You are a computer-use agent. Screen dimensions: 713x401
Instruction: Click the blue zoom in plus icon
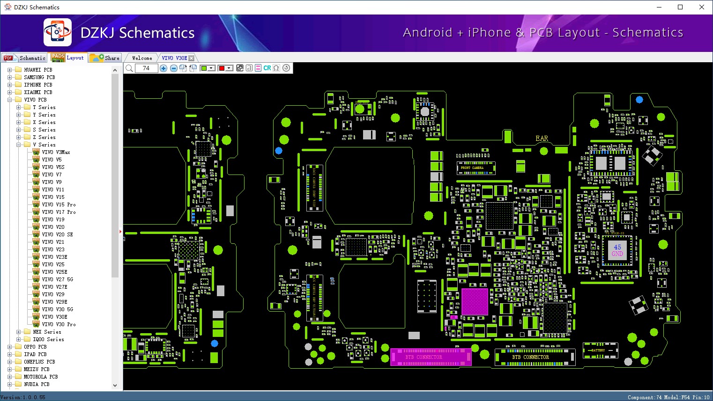click(163, 68)
